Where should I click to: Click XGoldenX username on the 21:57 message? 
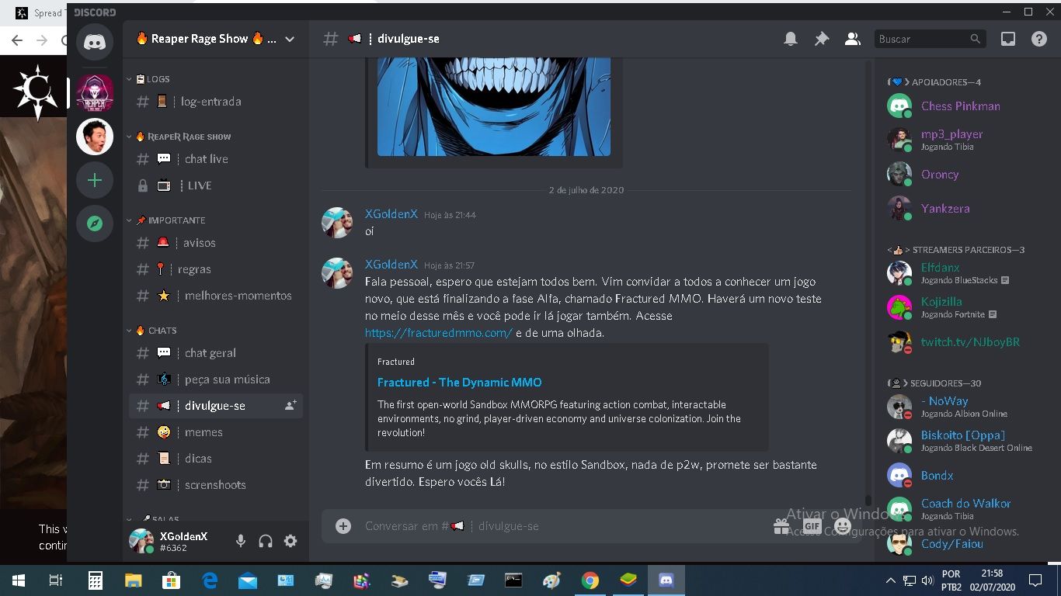point(391,265)
